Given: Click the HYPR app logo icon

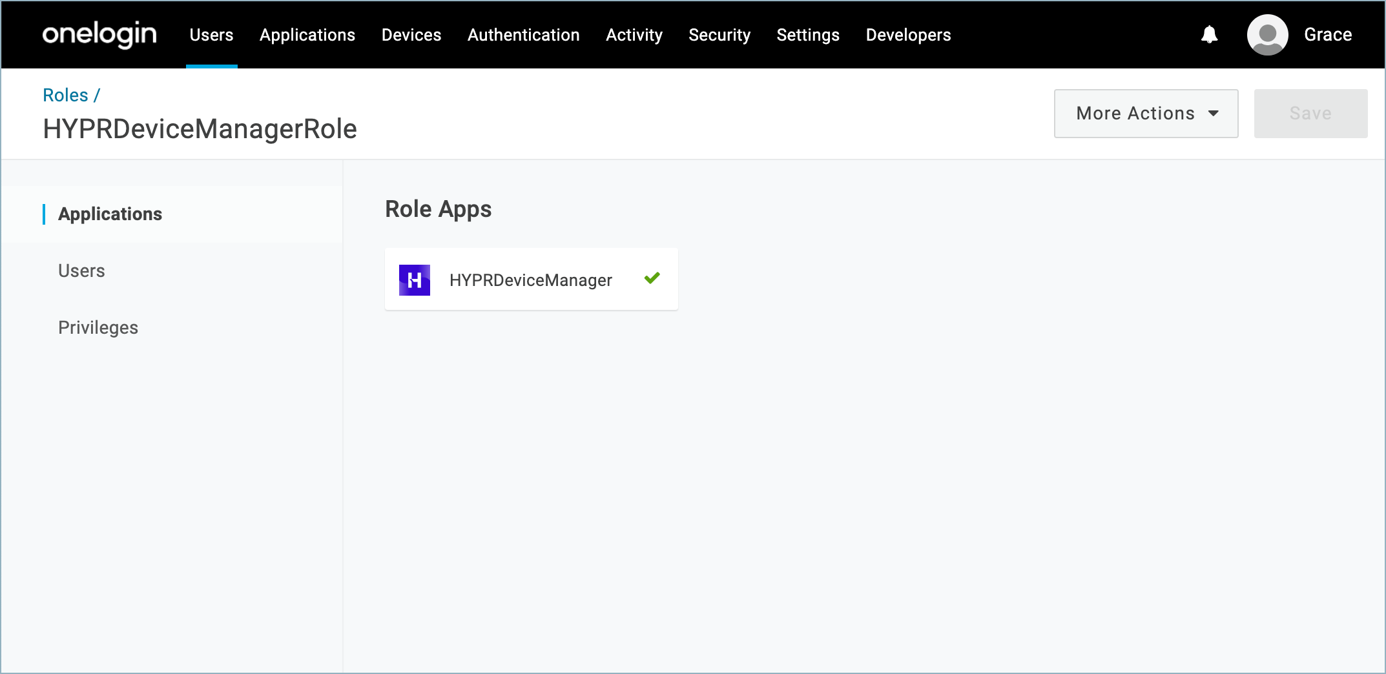Looking at the screenshot, I should tap(415, 280).
